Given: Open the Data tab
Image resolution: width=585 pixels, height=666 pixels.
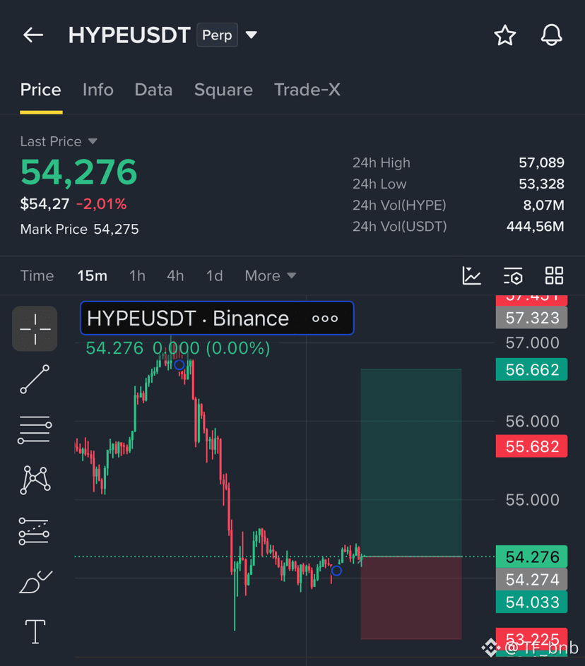Looking at the screenshot, I should tap(153, 90).
